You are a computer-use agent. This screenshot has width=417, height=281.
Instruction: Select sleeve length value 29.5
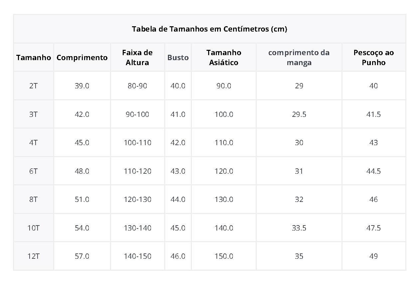click(299, 114)
